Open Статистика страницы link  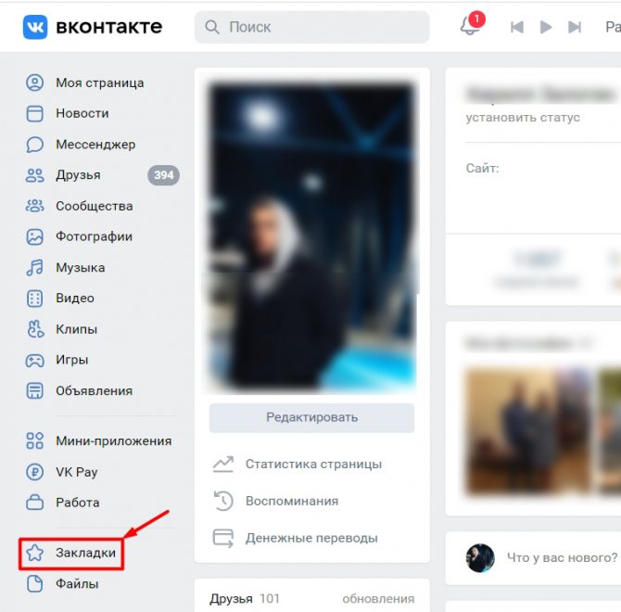click(x=313, y=464)
